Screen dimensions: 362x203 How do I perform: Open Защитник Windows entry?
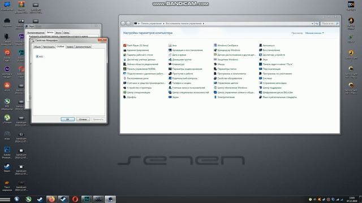[x=226, y=59]
